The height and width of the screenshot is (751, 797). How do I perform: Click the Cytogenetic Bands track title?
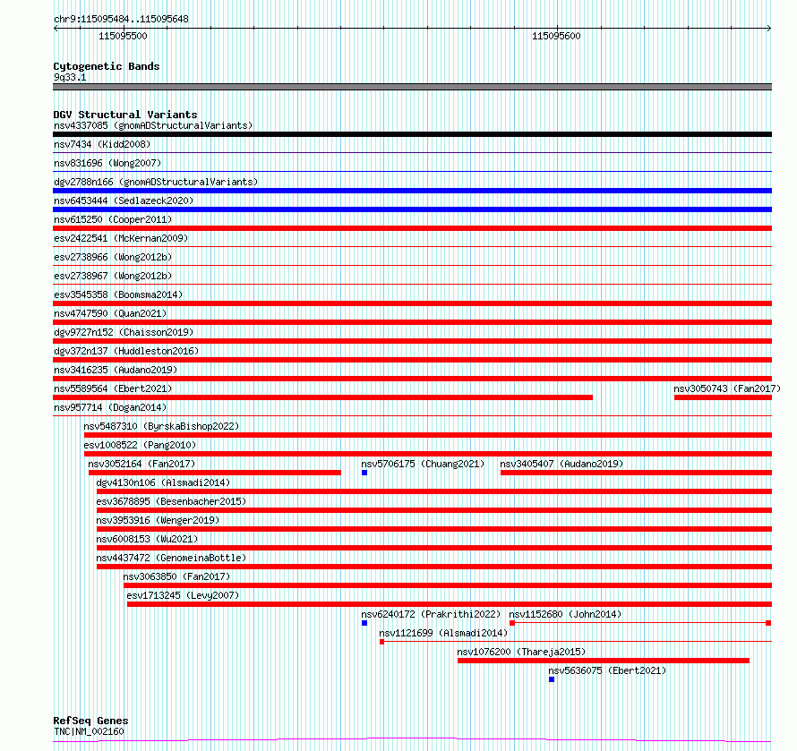pyautogui.click(x=107, y=66)
